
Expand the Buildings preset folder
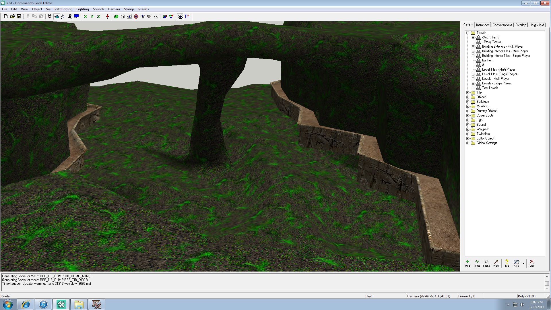[x=468, y=102]
